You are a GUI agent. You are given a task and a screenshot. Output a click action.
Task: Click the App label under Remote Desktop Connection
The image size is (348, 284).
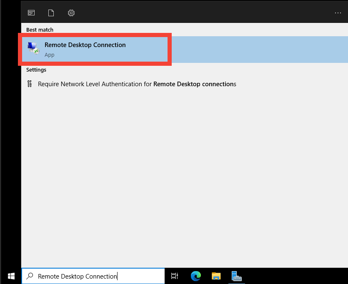pos(49,55)
